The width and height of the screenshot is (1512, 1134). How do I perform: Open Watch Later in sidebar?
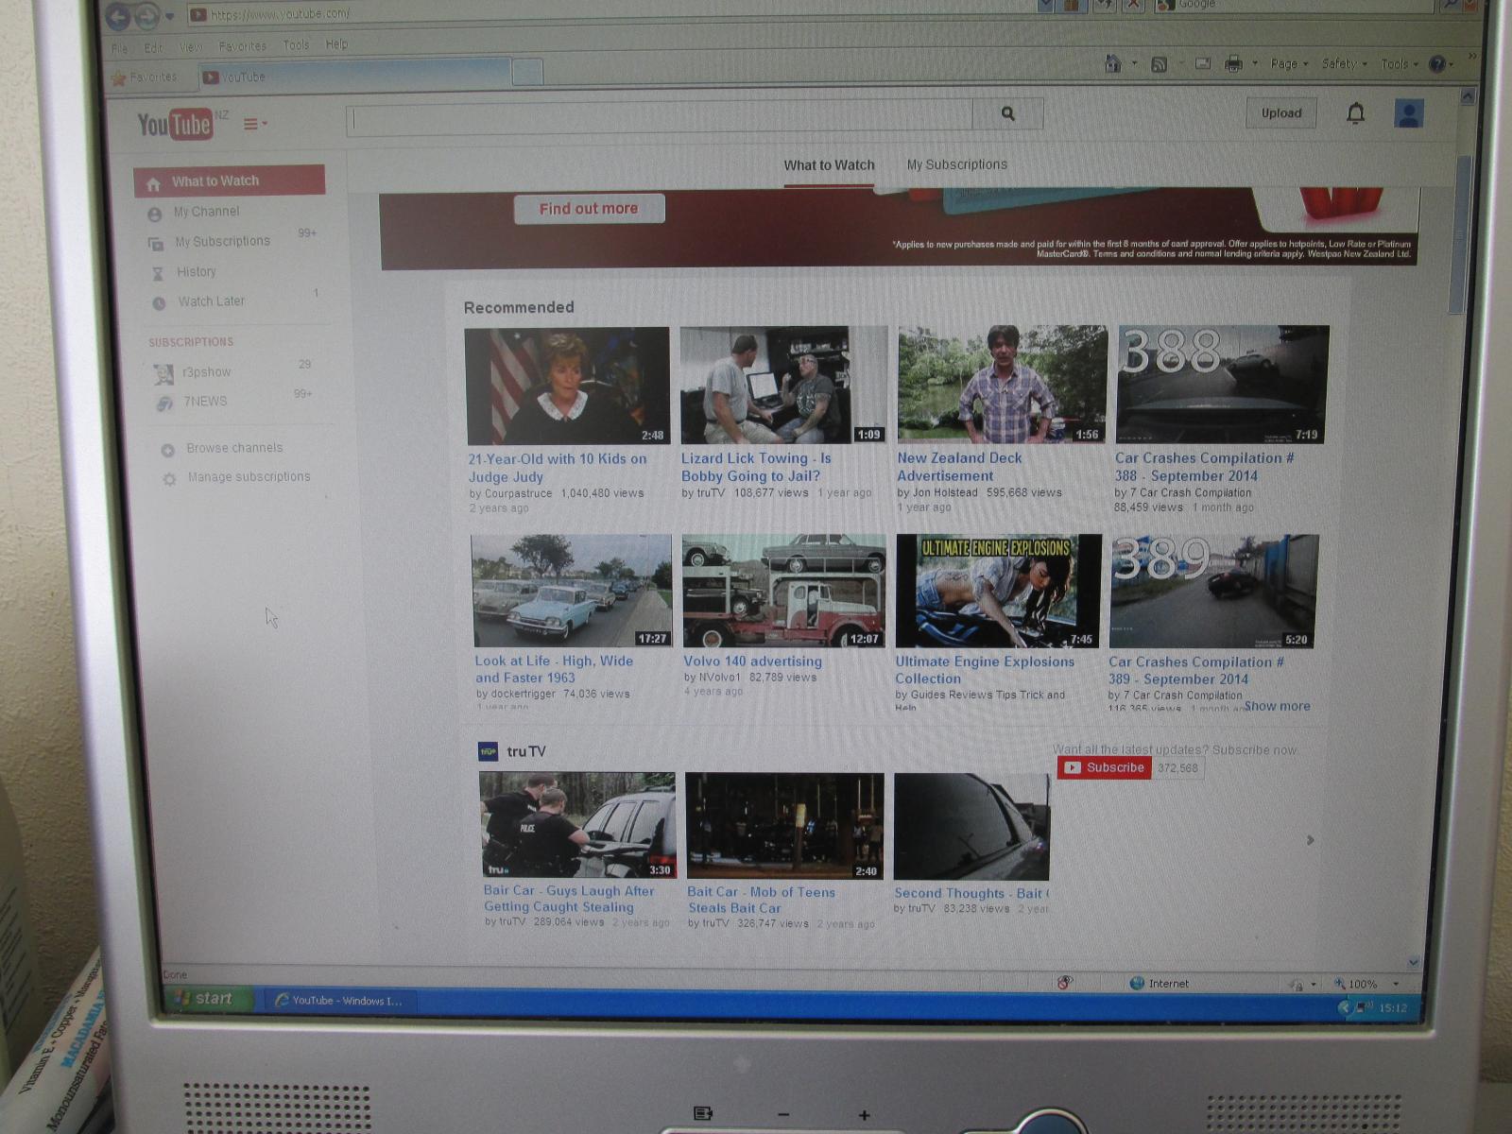(211, 301)
